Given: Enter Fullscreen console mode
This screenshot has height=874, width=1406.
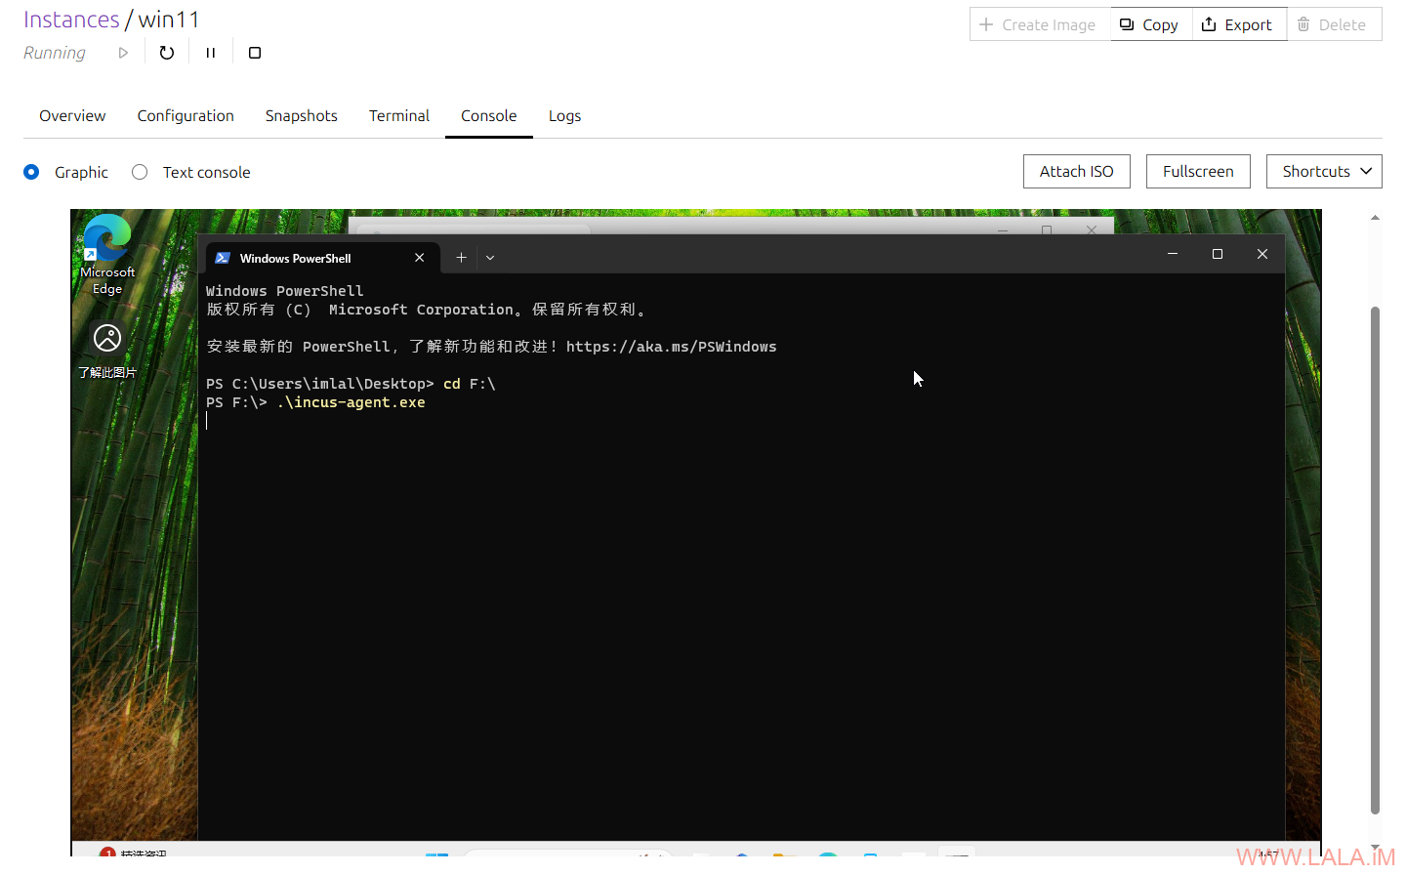Looking at the screenshot, I should [x=1198, y=172].
